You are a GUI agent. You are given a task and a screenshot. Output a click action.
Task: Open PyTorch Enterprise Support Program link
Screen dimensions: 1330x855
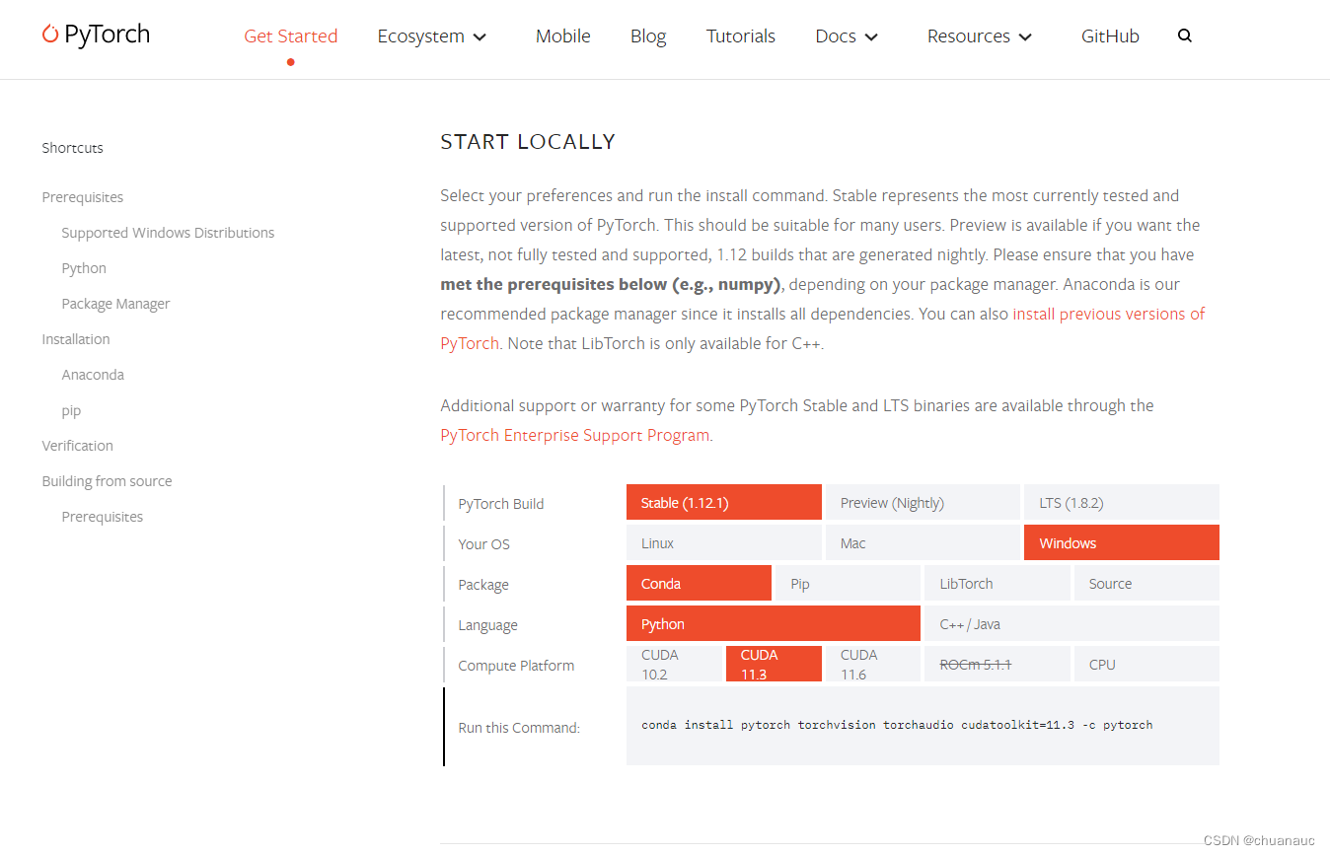coord(574,435)
